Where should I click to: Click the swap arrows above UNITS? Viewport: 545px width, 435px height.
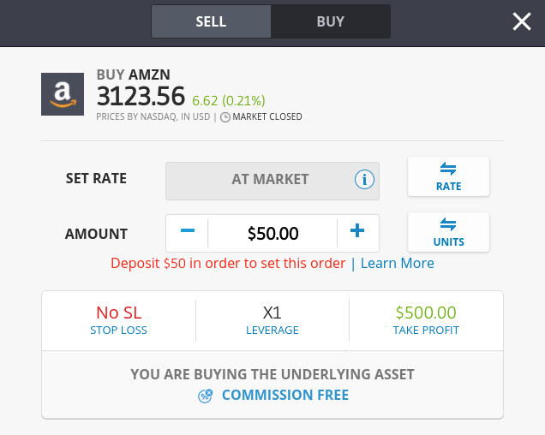448,224
